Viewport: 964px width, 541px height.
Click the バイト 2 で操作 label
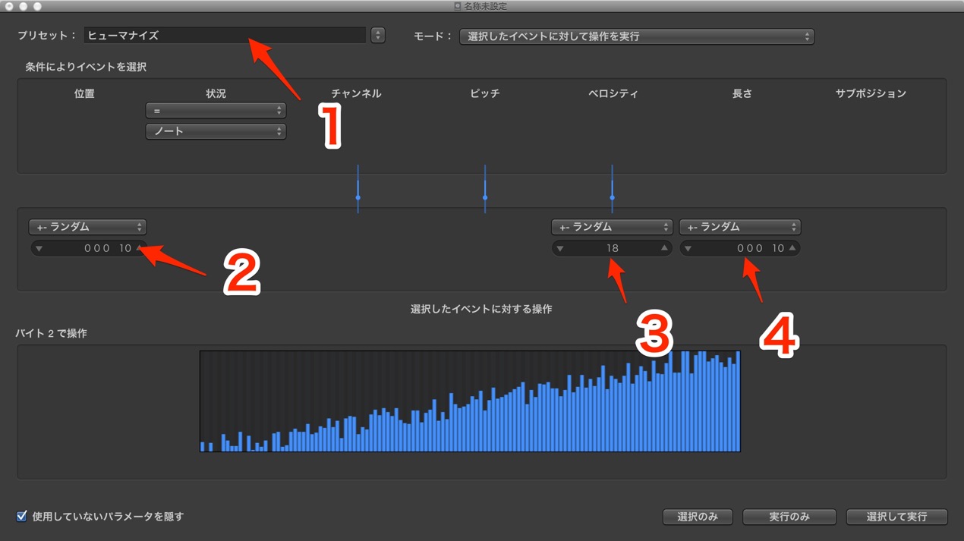coord(51,333)
